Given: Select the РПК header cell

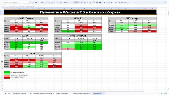Looking at the screenshot, I should point(33,53).
